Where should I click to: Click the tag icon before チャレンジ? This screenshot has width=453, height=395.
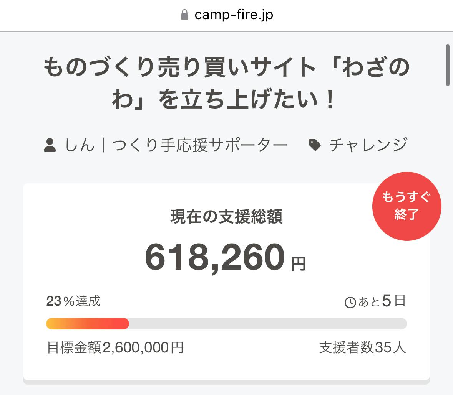[x=315, y=145]
